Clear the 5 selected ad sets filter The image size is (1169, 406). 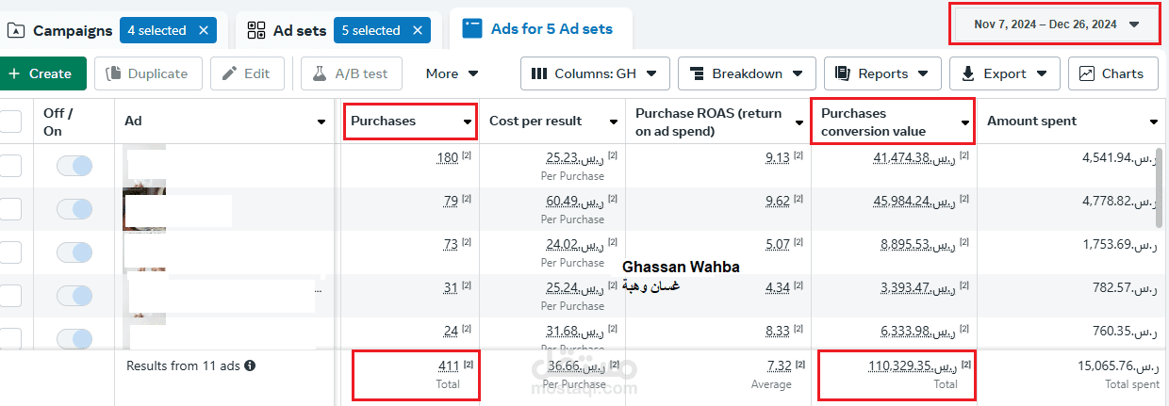[417, 30]
